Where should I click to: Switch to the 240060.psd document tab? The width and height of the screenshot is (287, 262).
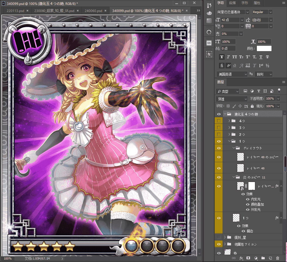tap(93, 11)
